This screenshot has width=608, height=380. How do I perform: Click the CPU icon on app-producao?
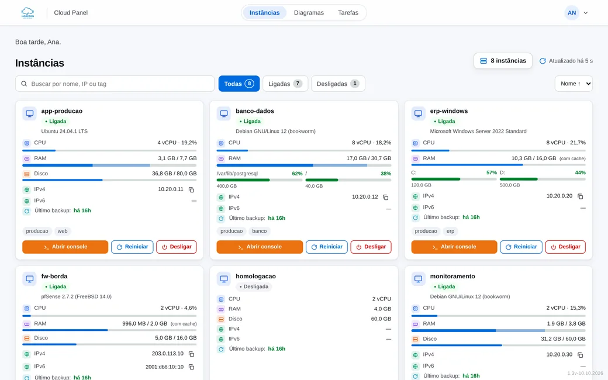pyautogui.click(x=26, y=143)
